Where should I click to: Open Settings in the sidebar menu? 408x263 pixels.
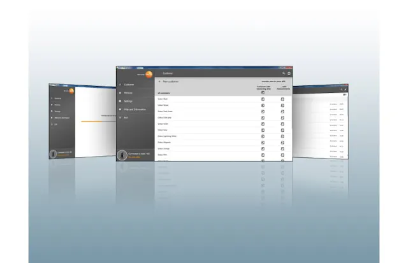[128, 101]
